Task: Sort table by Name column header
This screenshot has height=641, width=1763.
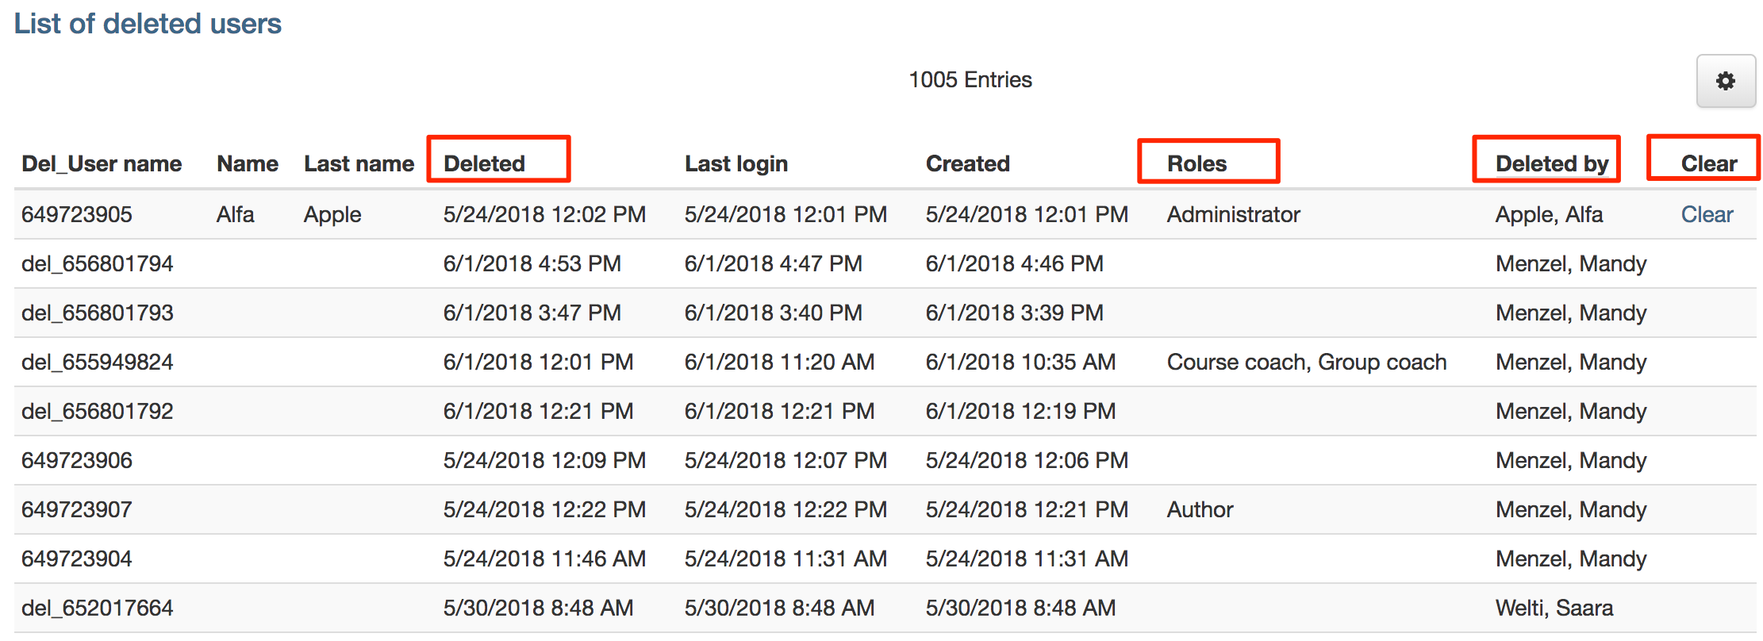Action: 248,164
